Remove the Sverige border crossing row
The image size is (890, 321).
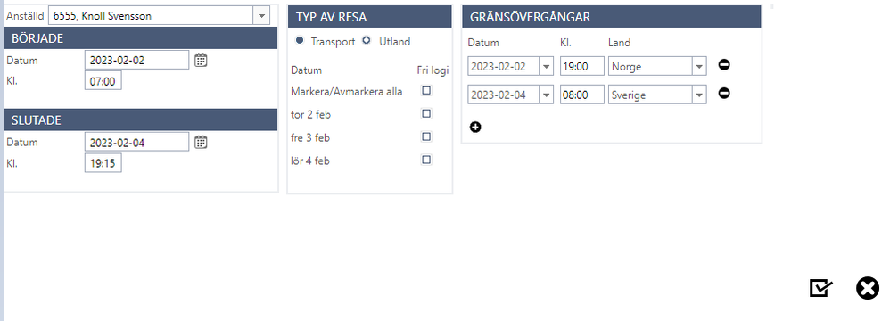[724, 93]
